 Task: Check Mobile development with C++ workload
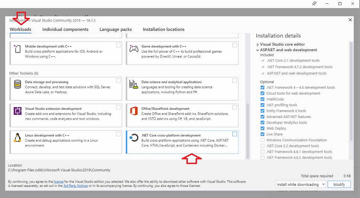pos(118,45)
